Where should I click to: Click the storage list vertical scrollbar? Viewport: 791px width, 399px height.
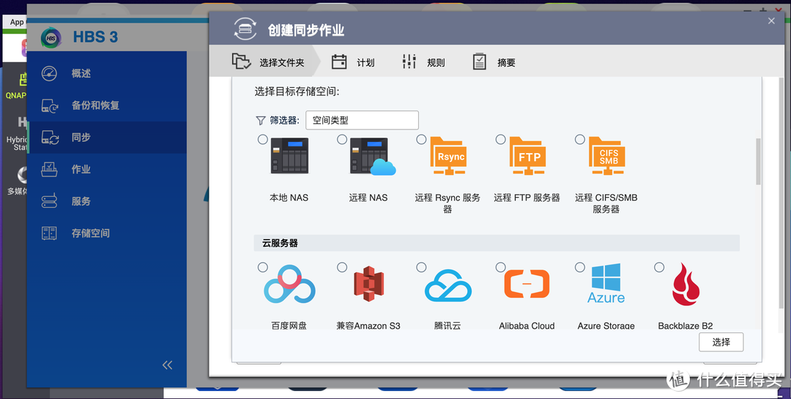click(758, 161)
